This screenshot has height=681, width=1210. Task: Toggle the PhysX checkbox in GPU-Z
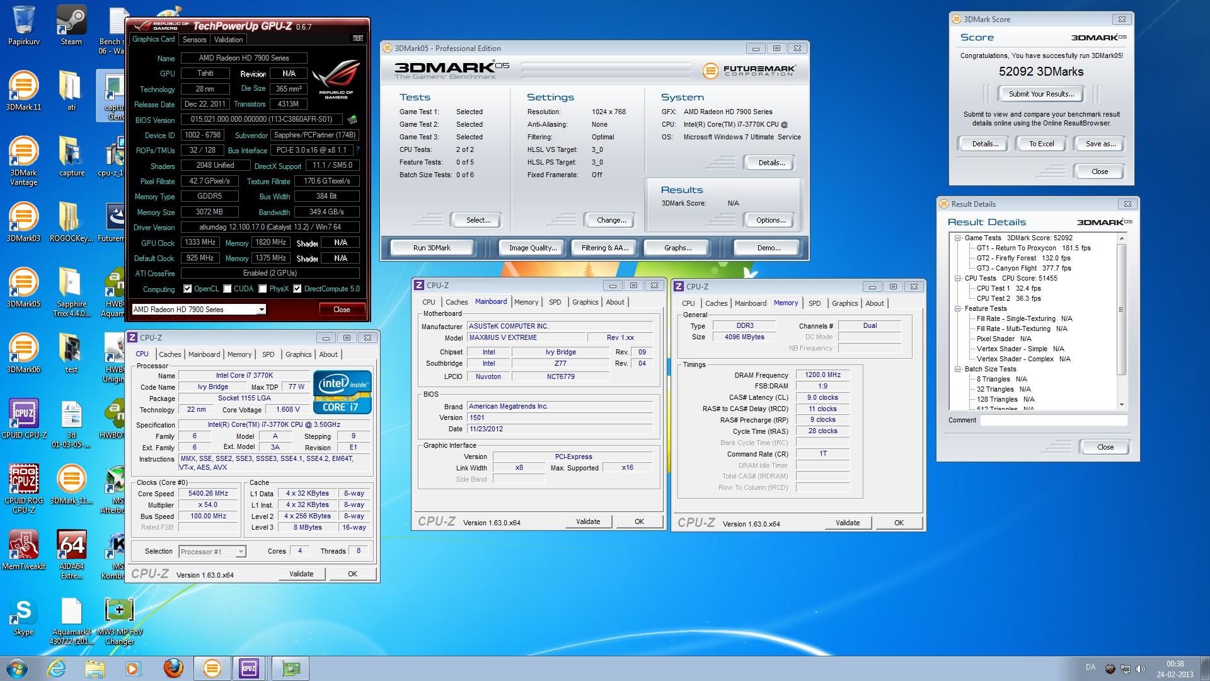(263, 289)
